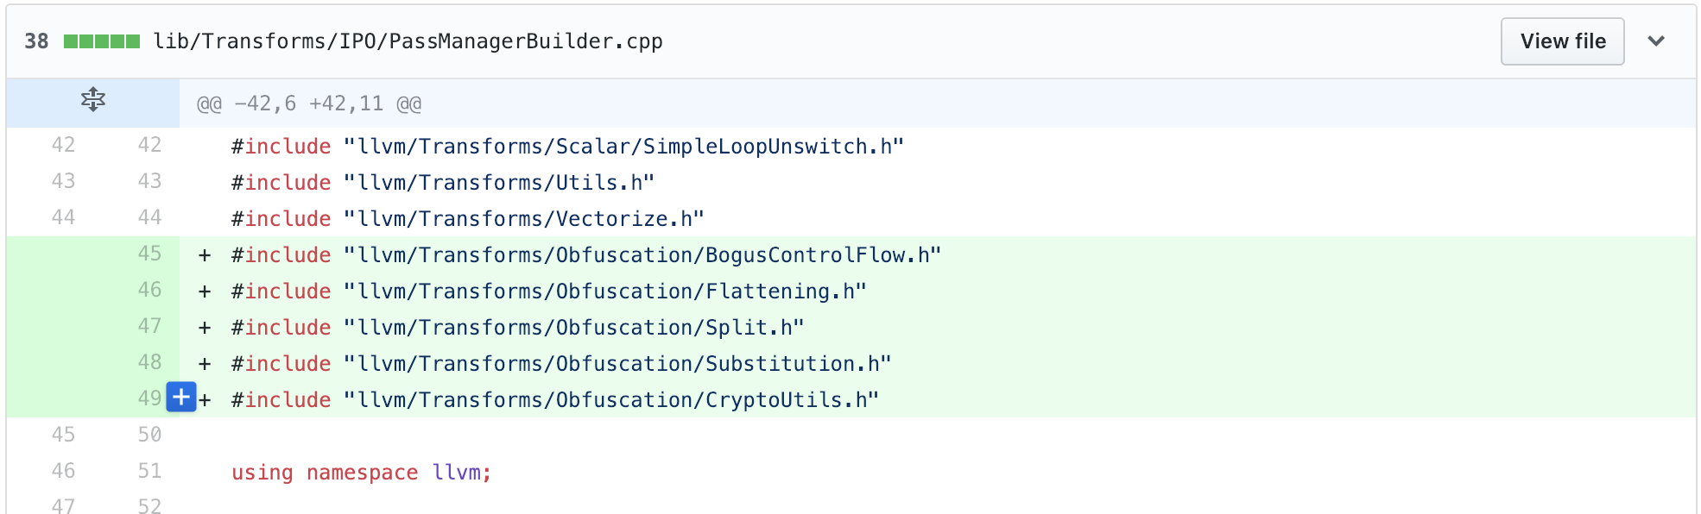Click the BogusControlFlow.h include line
Viewport: 1701px width, 514px height.
585,255
